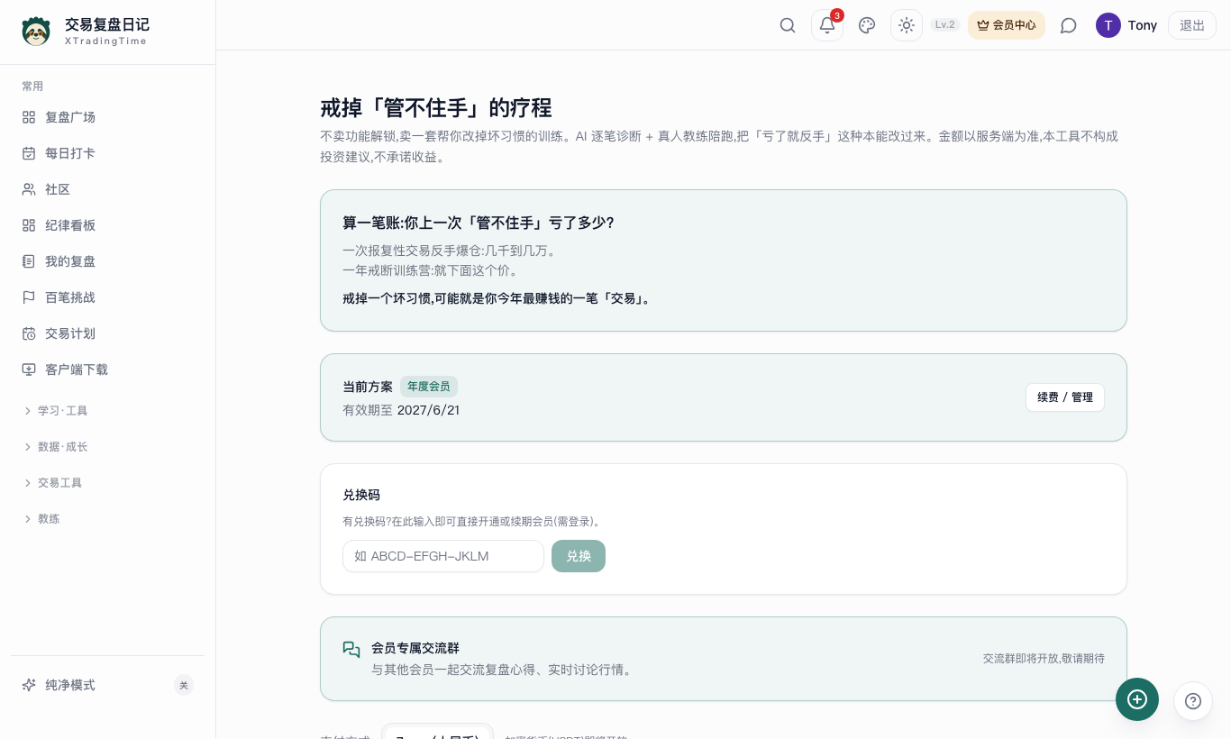Image resolution: width=1231 pixels, height=739 pixels.
Task: Click the 百笔挑战 flag icon
Action: [29, 297]
